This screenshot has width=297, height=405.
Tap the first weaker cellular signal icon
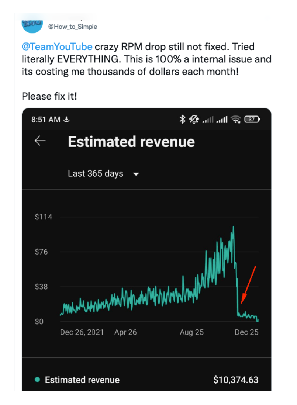click(x=208, y=120)
